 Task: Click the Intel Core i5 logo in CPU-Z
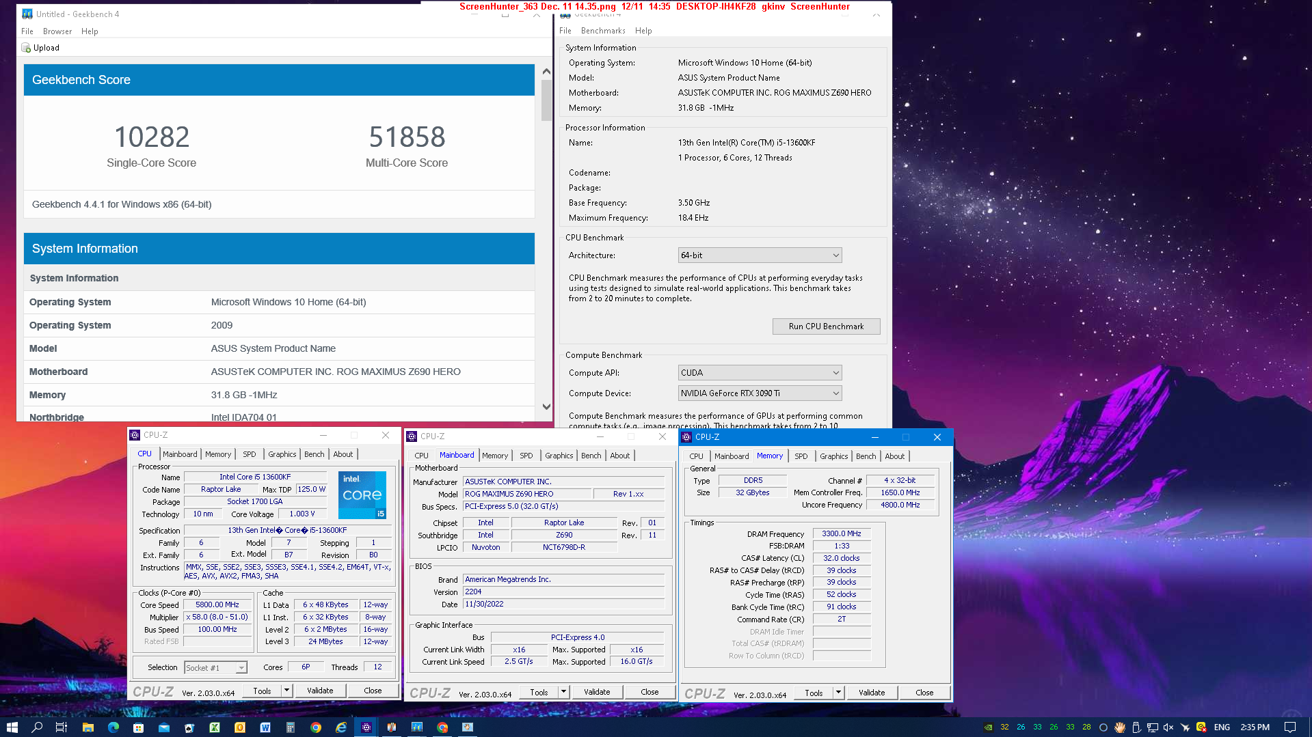(362, 495)
